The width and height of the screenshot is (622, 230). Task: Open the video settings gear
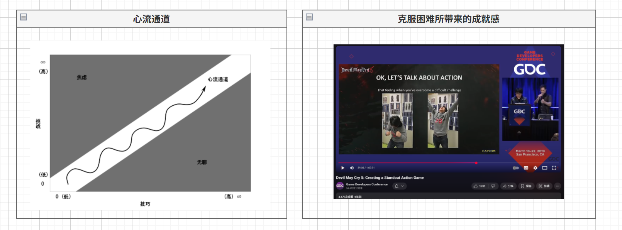(535, 168)
